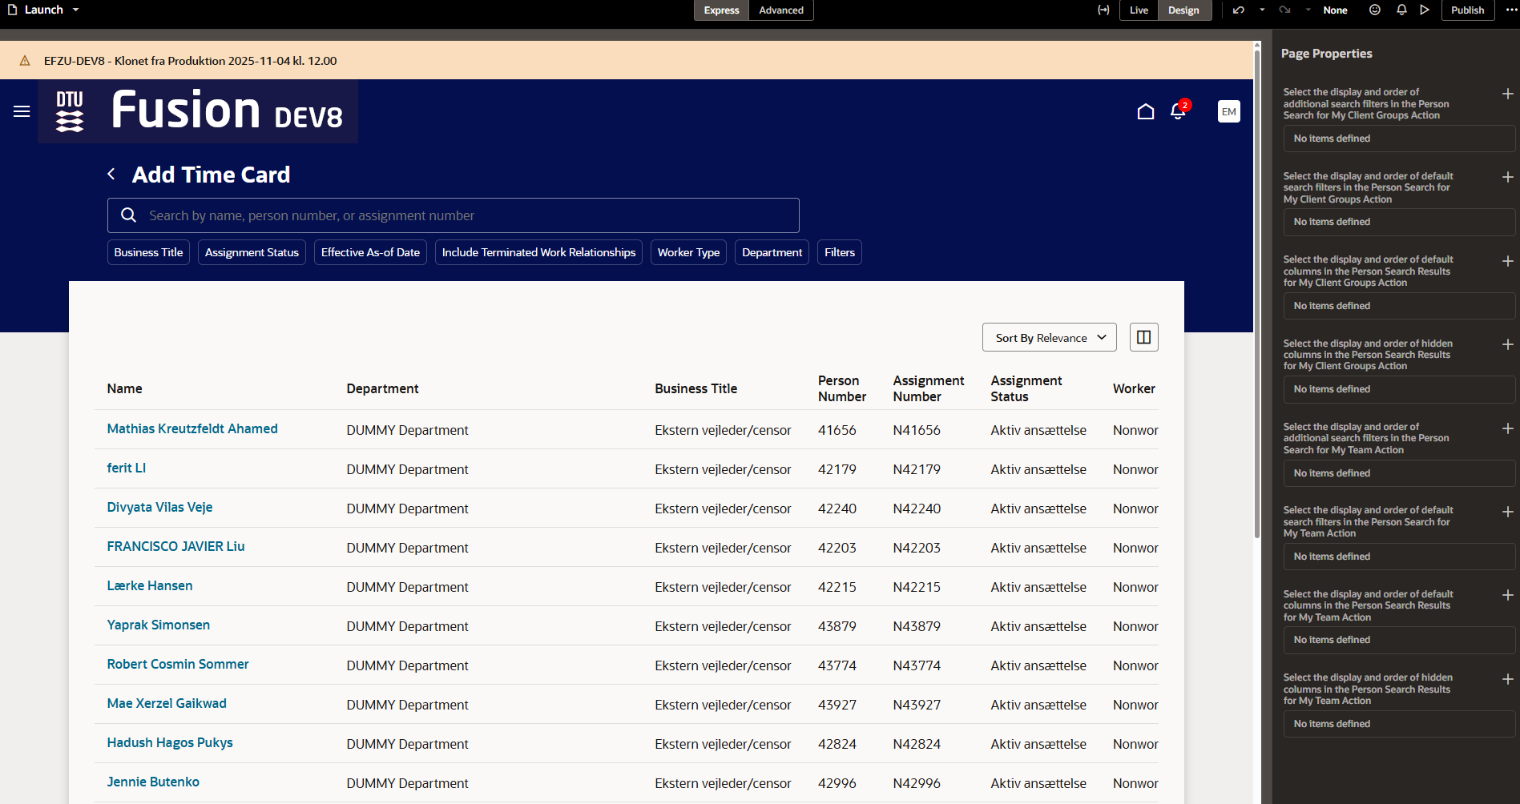The image size is (1520, 804).
Task: Click the bell icon in the top black toolbar
Action: click(1401, 10)
